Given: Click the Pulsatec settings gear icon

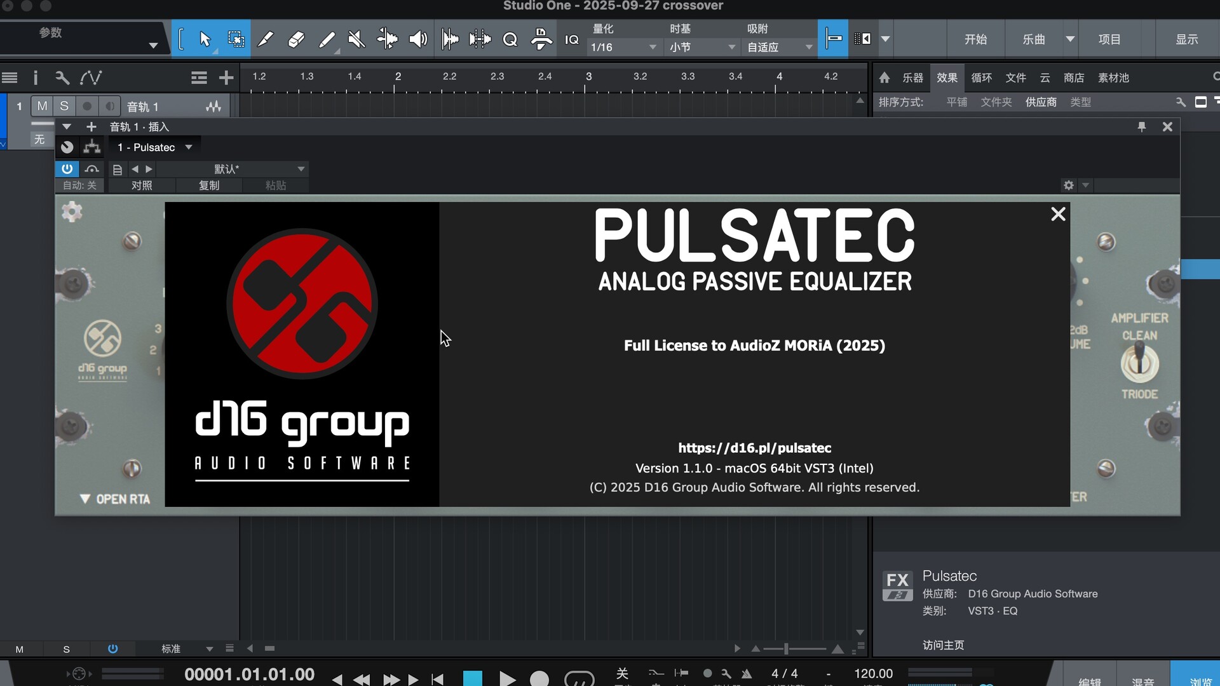Looking at the screenshot, I should click(x=72, y=211).
